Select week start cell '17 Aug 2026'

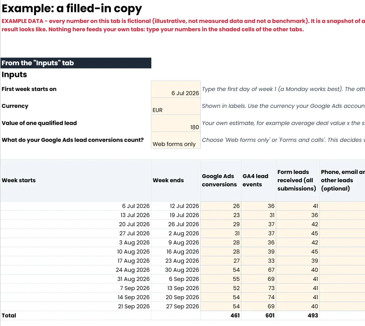point(76,261)
